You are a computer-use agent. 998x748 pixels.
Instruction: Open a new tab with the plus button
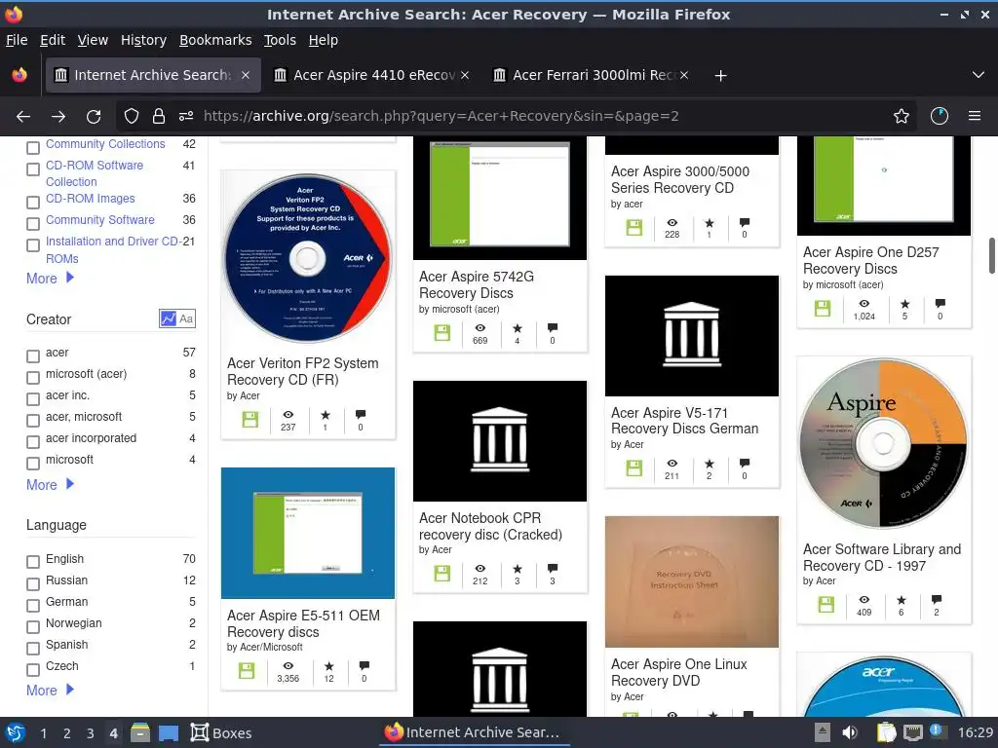(x=720, y=76)
